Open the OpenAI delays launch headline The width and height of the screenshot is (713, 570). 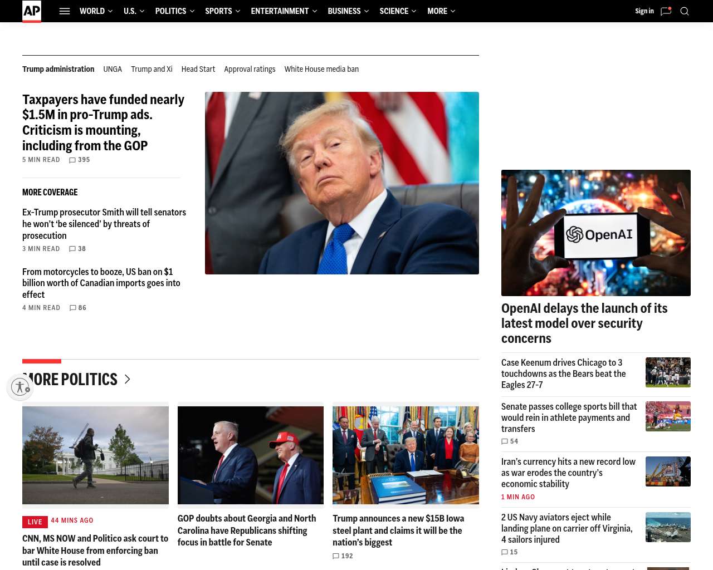pos(584,323)
